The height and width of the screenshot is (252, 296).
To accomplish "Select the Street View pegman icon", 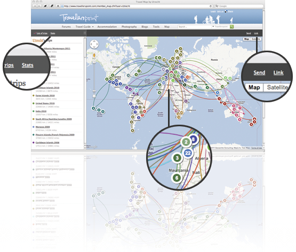I will tap(94, 55).
